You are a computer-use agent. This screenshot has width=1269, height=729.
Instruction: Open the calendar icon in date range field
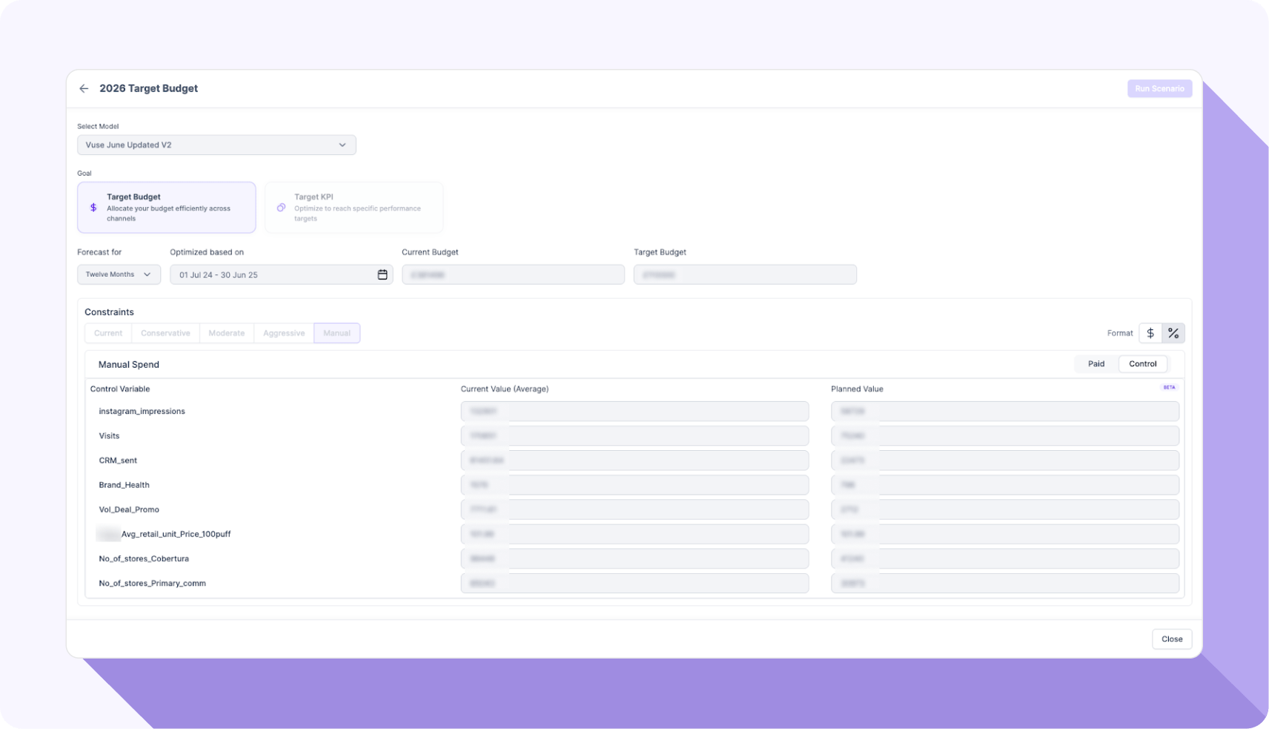(x=382, y=274)
